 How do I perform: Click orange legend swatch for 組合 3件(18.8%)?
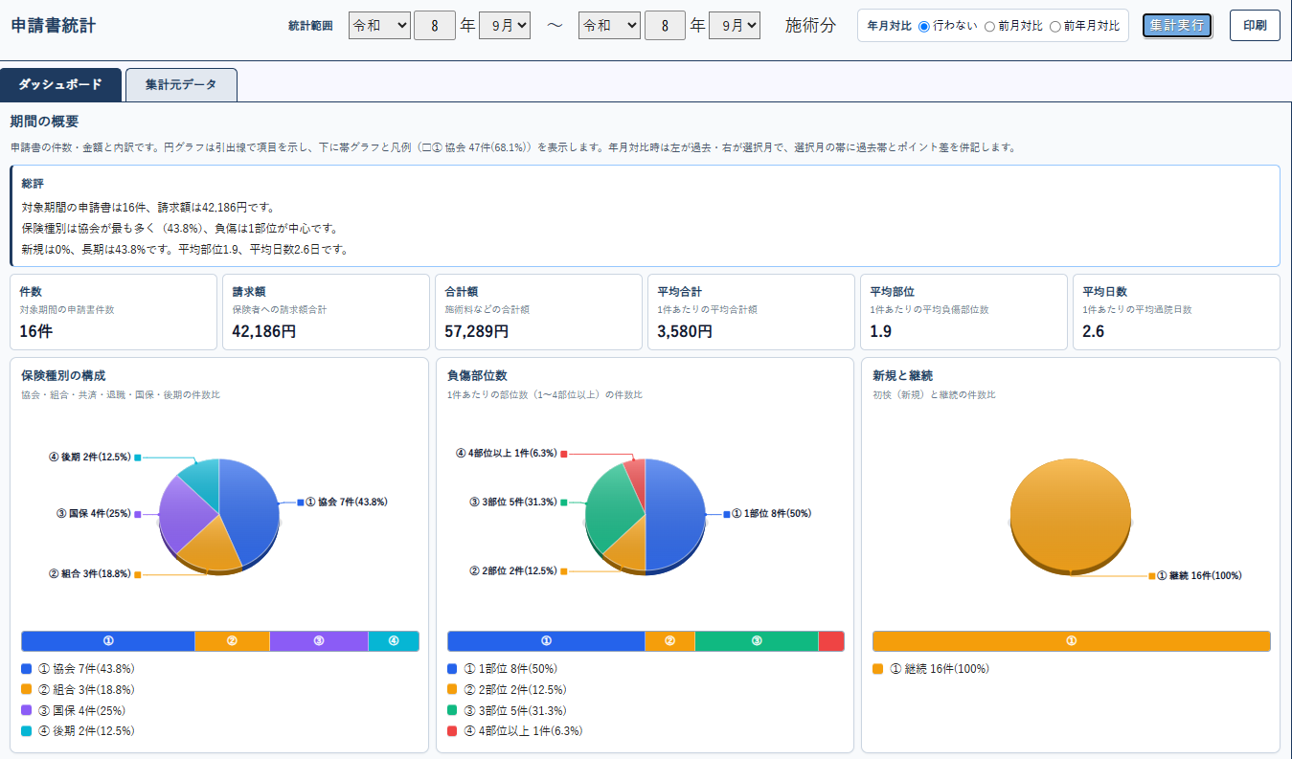26,689
